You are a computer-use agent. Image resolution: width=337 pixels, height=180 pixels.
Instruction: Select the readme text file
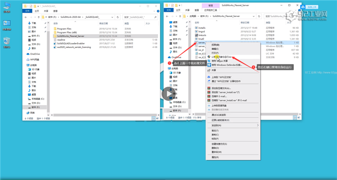pos(61,40)
